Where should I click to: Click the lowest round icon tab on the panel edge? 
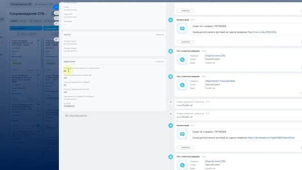(x=56, y=39)
